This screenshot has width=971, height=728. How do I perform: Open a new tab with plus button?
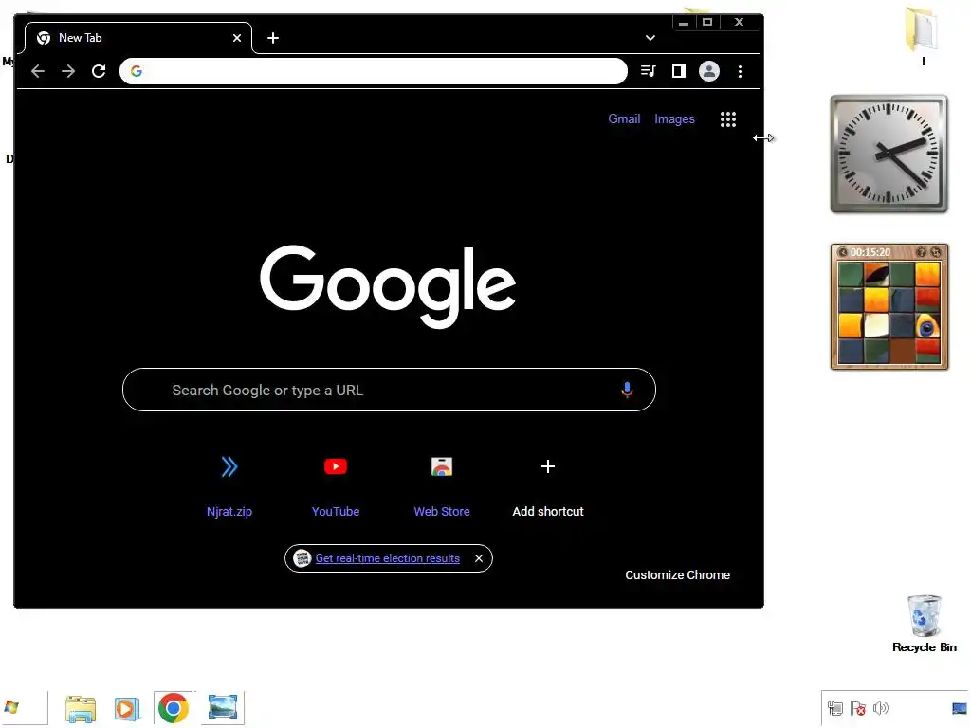tap(273, 38)
